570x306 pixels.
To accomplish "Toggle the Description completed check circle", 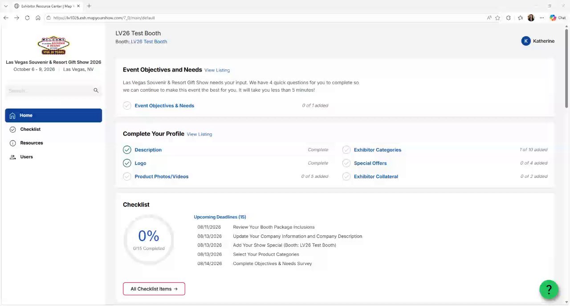I will pyautogui.click(x=127, y=150).
